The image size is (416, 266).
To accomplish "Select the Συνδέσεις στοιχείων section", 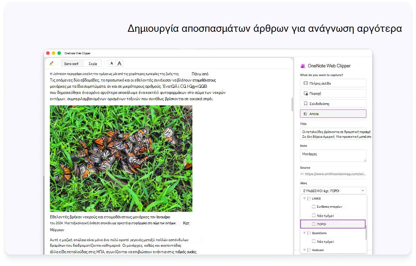I will pos(329,207).
